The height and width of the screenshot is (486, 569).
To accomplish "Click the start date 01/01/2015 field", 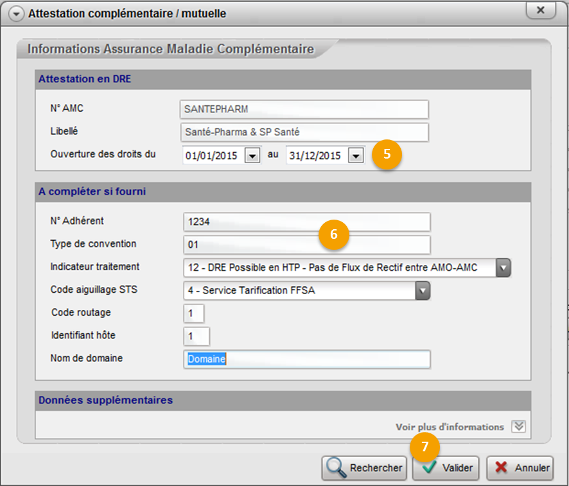I will click(213, 156).
